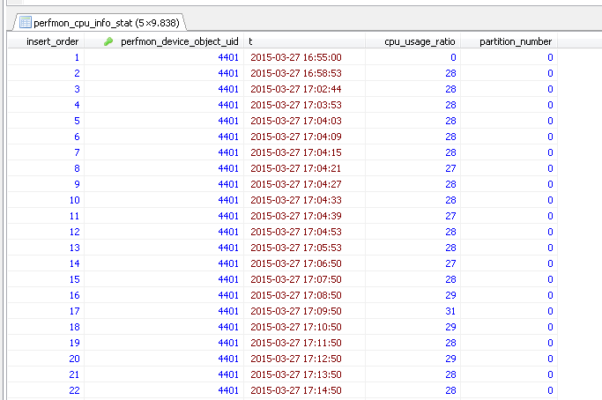Viewport: 602px width, 400px height.
Task: Click insert_order cell with value 5
Action: 46,121
